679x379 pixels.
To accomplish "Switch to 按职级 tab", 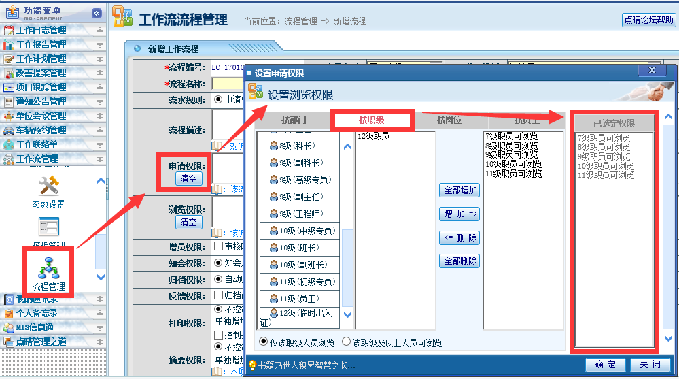I will click(x=372, y=120).
